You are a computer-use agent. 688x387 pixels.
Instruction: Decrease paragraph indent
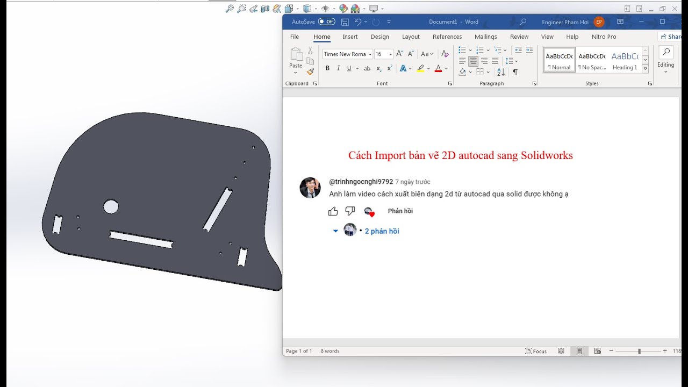point(518,50)
